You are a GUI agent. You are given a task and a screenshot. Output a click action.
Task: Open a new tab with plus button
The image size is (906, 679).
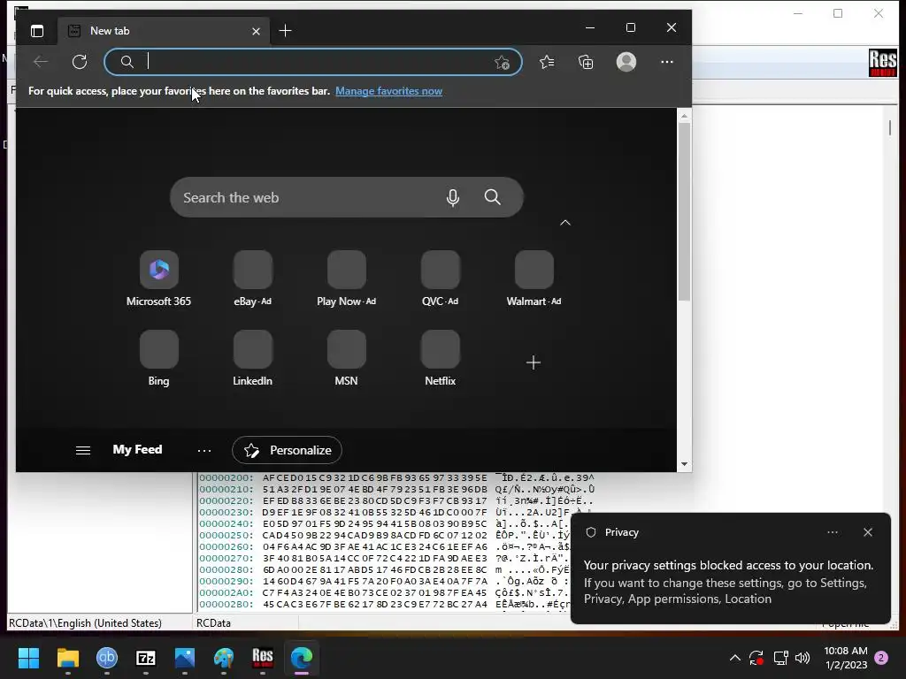(286, 31)
